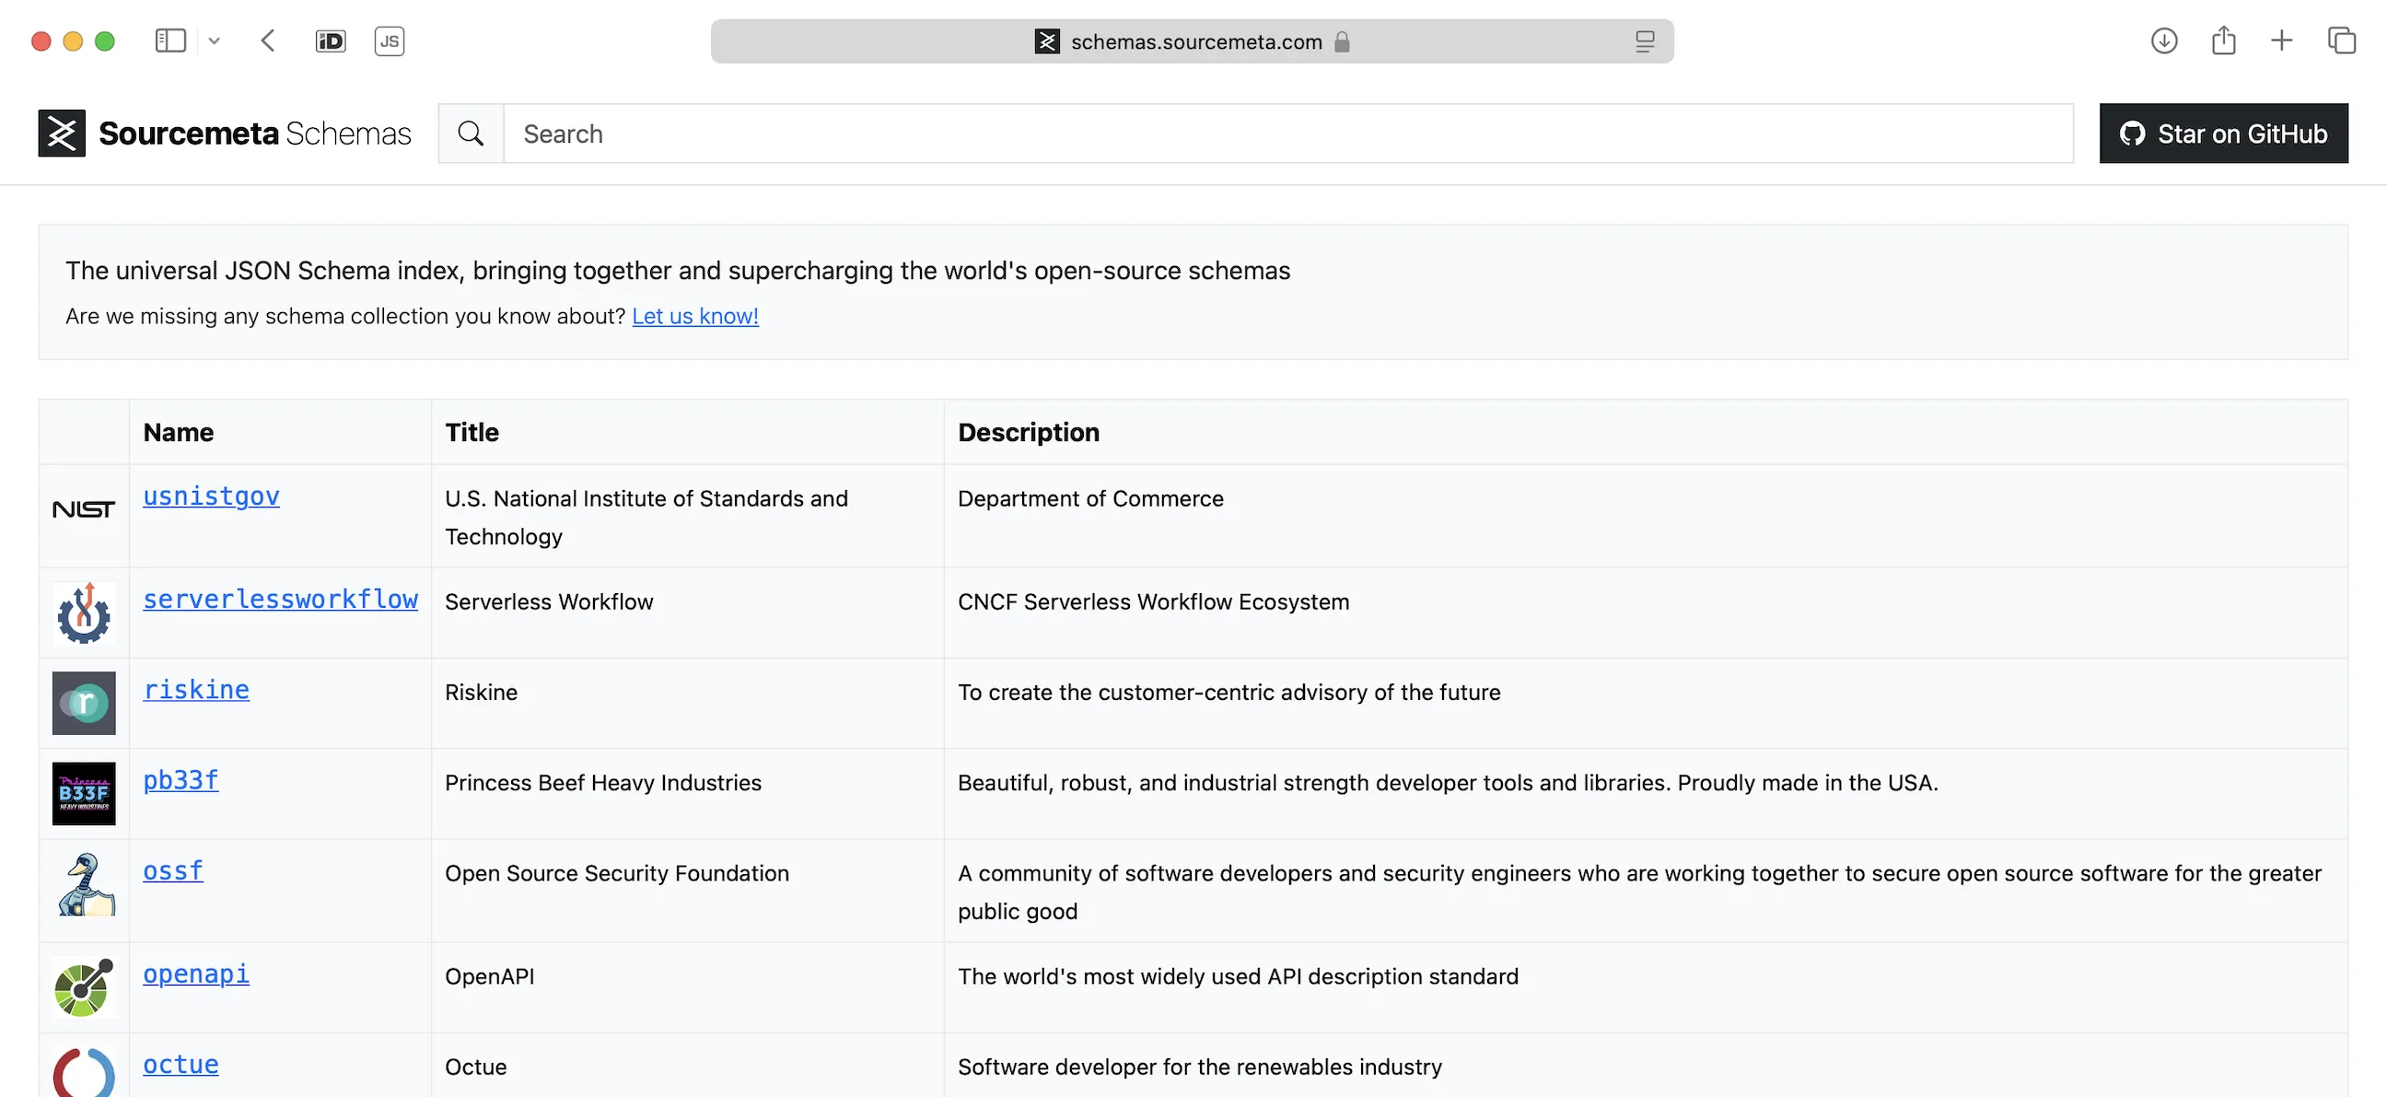Click the Riskine logo thumbnail
Viewport: 2387px width, 1097px height.
tap(84, 703)
